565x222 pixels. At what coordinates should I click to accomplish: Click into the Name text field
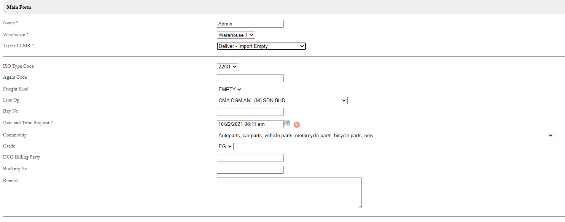tap(250, 24)
